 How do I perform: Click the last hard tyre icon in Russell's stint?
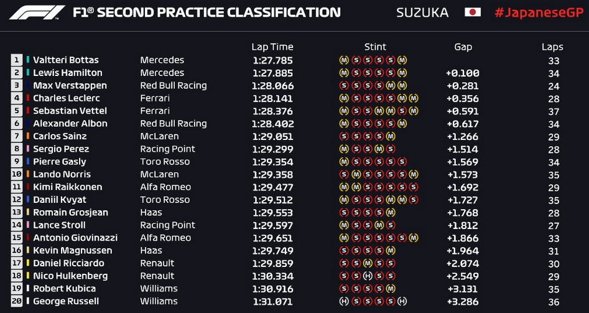(402, 301)
